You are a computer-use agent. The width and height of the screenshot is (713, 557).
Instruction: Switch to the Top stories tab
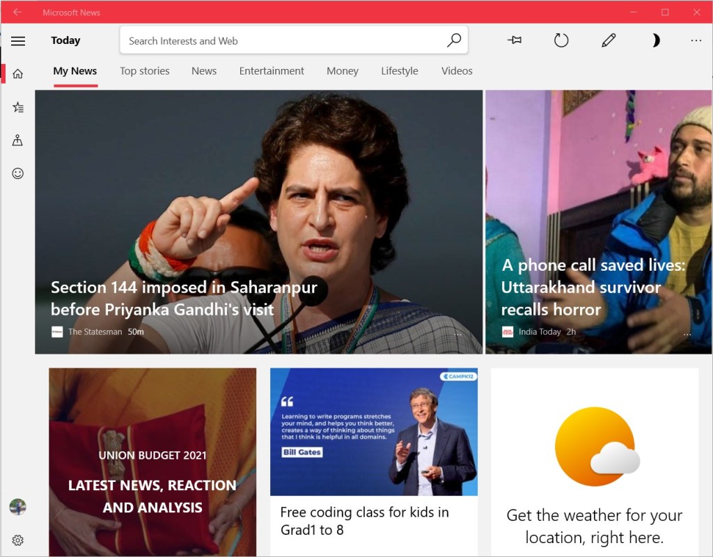point(144,71)
